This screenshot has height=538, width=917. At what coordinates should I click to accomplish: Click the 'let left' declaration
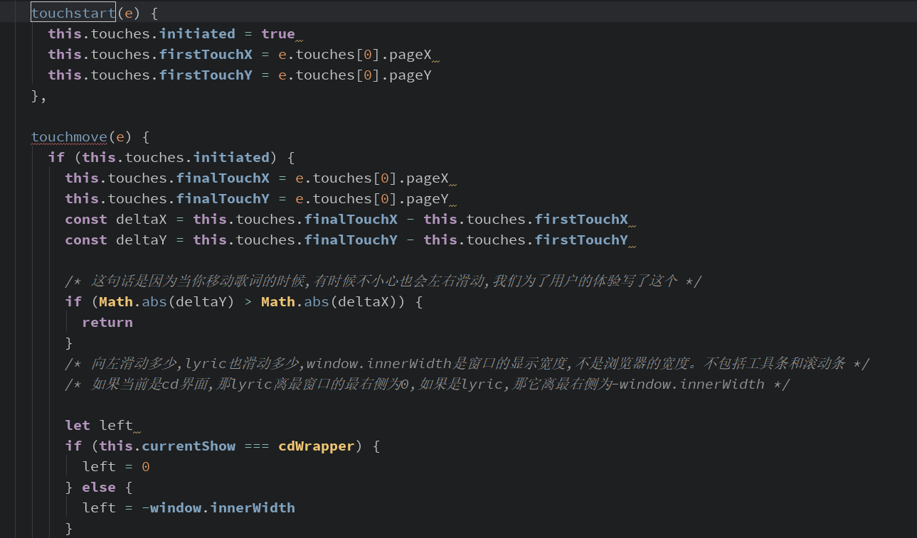pos(99,425)
